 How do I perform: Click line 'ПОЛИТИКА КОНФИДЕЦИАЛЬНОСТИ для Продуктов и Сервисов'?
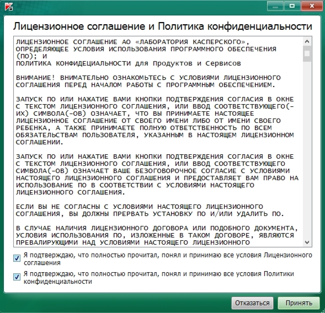point(128,63)
